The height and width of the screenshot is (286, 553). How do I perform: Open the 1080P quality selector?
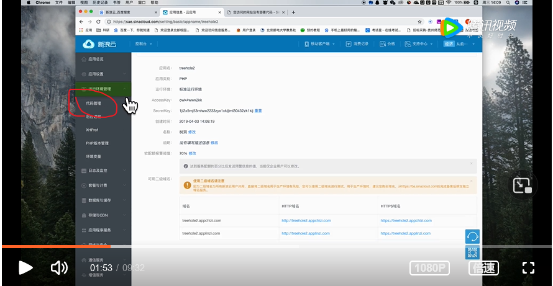point(429,268)
